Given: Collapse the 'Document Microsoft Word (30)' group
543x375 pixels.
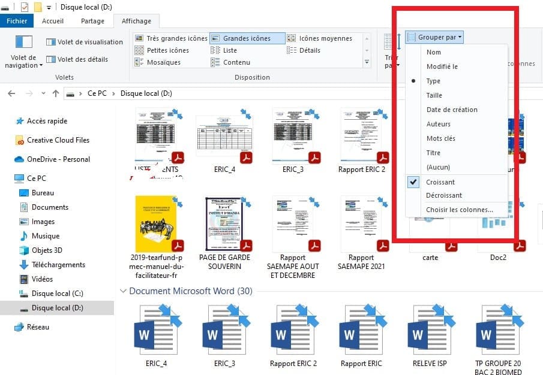Looking at the screenshot, I should (x=124, y=291).
